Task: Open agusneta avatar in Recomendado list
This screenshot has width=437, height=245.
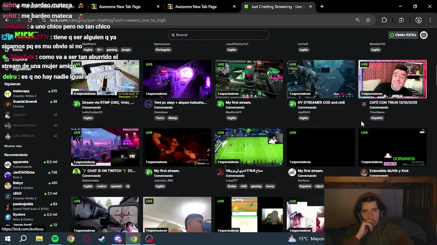Action: point(8,164)
